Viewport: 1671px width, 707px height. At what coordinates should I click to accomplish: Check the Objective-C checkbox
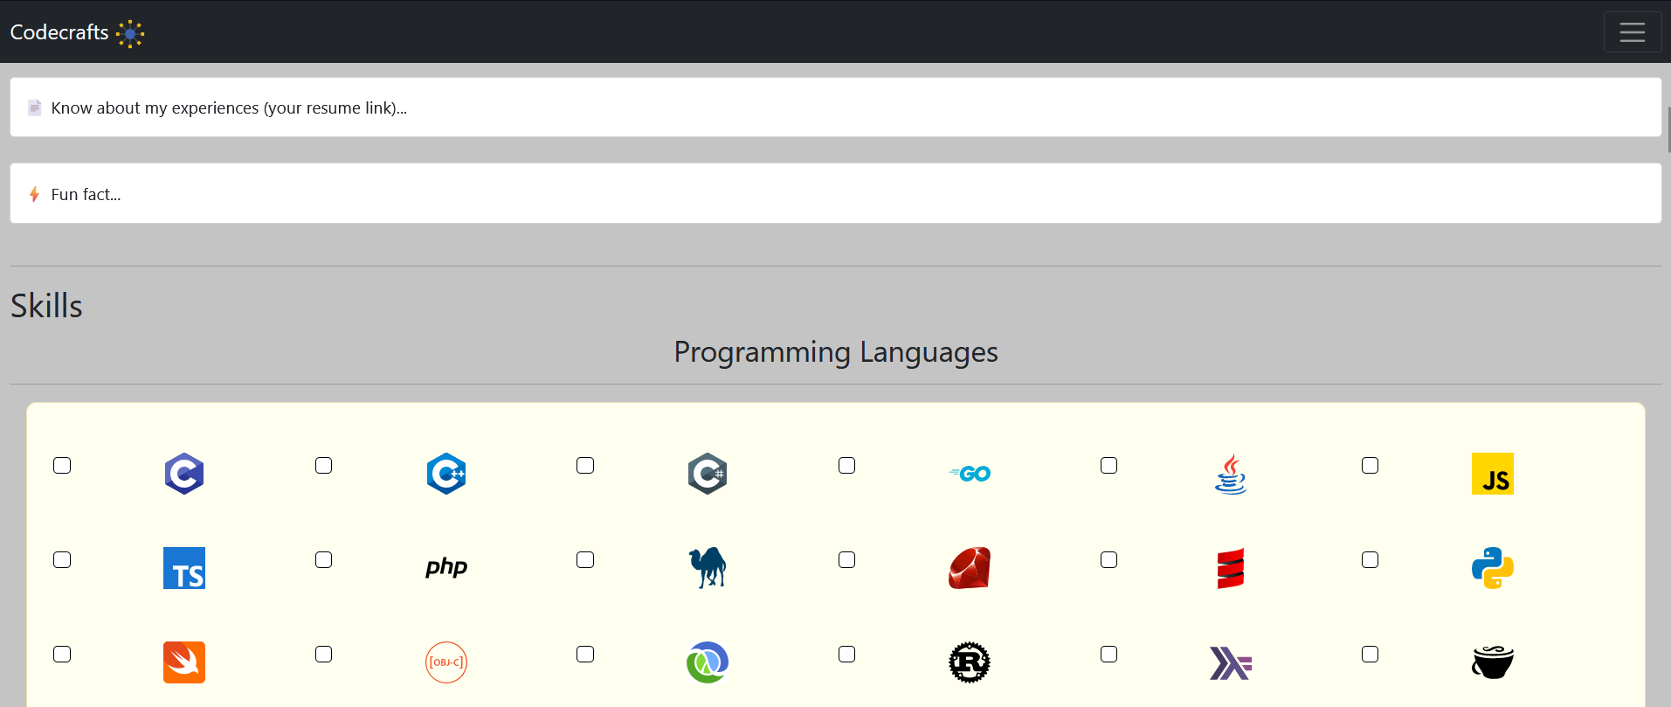tap(324, 654)
